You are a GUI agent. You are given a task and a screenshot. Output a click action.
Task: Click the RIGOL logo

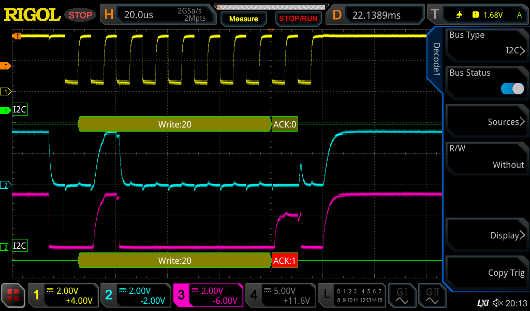click(x=32, y=15)
